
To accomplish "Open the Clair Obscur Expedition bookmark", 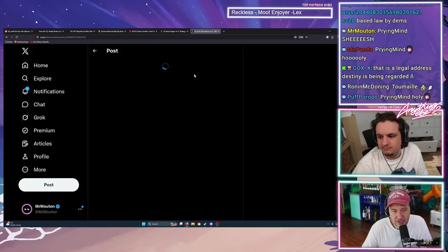I will pyautogui.click(x=40, y=42).
